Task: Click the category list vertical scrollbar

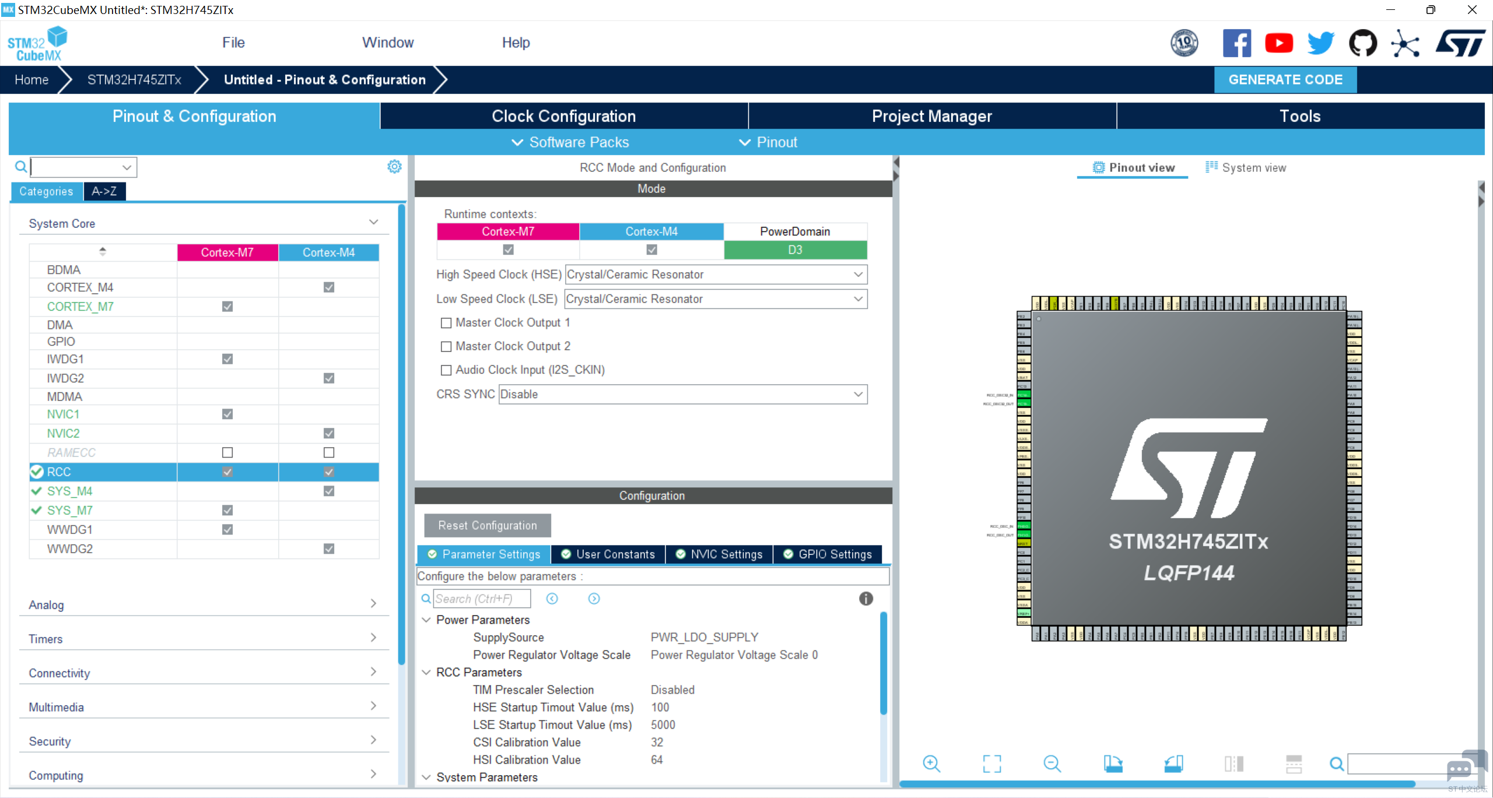Action: click(x=401, y=434)
